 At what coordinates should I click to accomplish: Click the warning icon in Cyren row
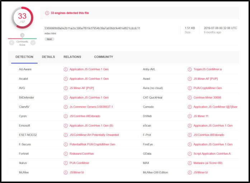(66, 116)
